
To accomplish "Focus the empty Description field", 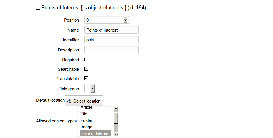I will coord(111,49).
